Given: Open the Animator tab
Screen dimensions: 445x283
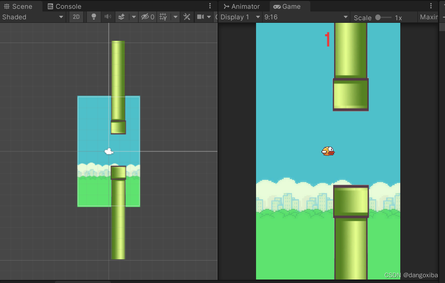Looking at the screenshot, I should (x=242, y=6).
